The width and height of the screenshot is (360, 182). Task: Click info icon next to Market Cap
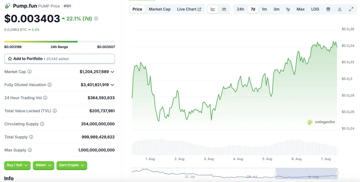pos(29,72)
